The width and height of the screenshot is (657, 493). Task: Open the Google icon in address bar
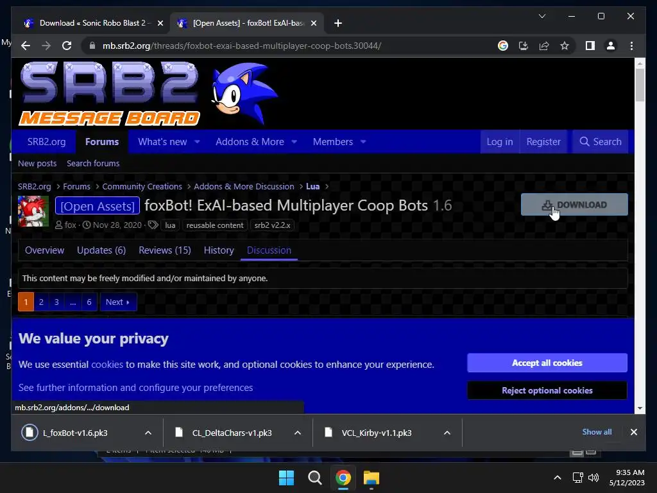(503, 46)
